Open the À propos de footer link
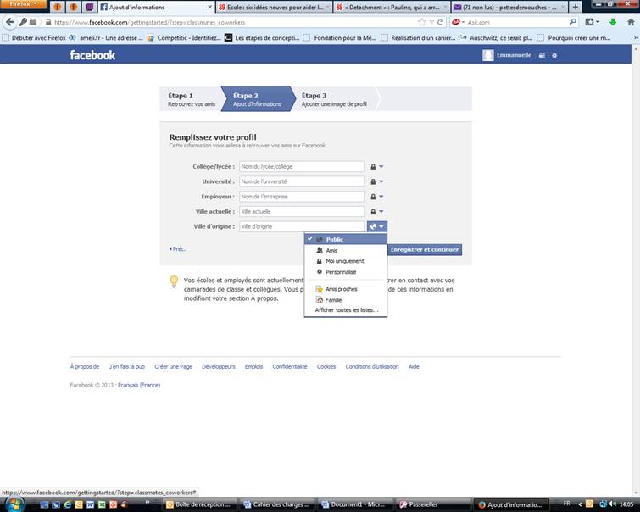Image resolution: width=640 pixels, height=512 pixels. point(85,367)
